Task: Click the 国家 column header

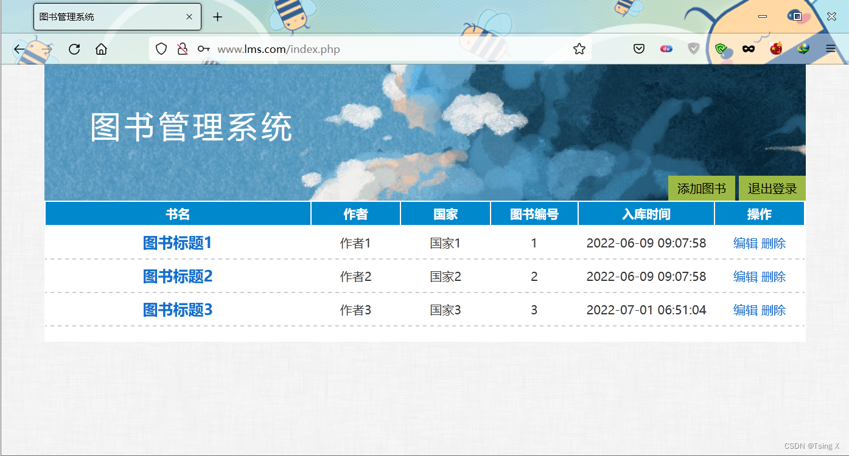Action: pos(445,214)
